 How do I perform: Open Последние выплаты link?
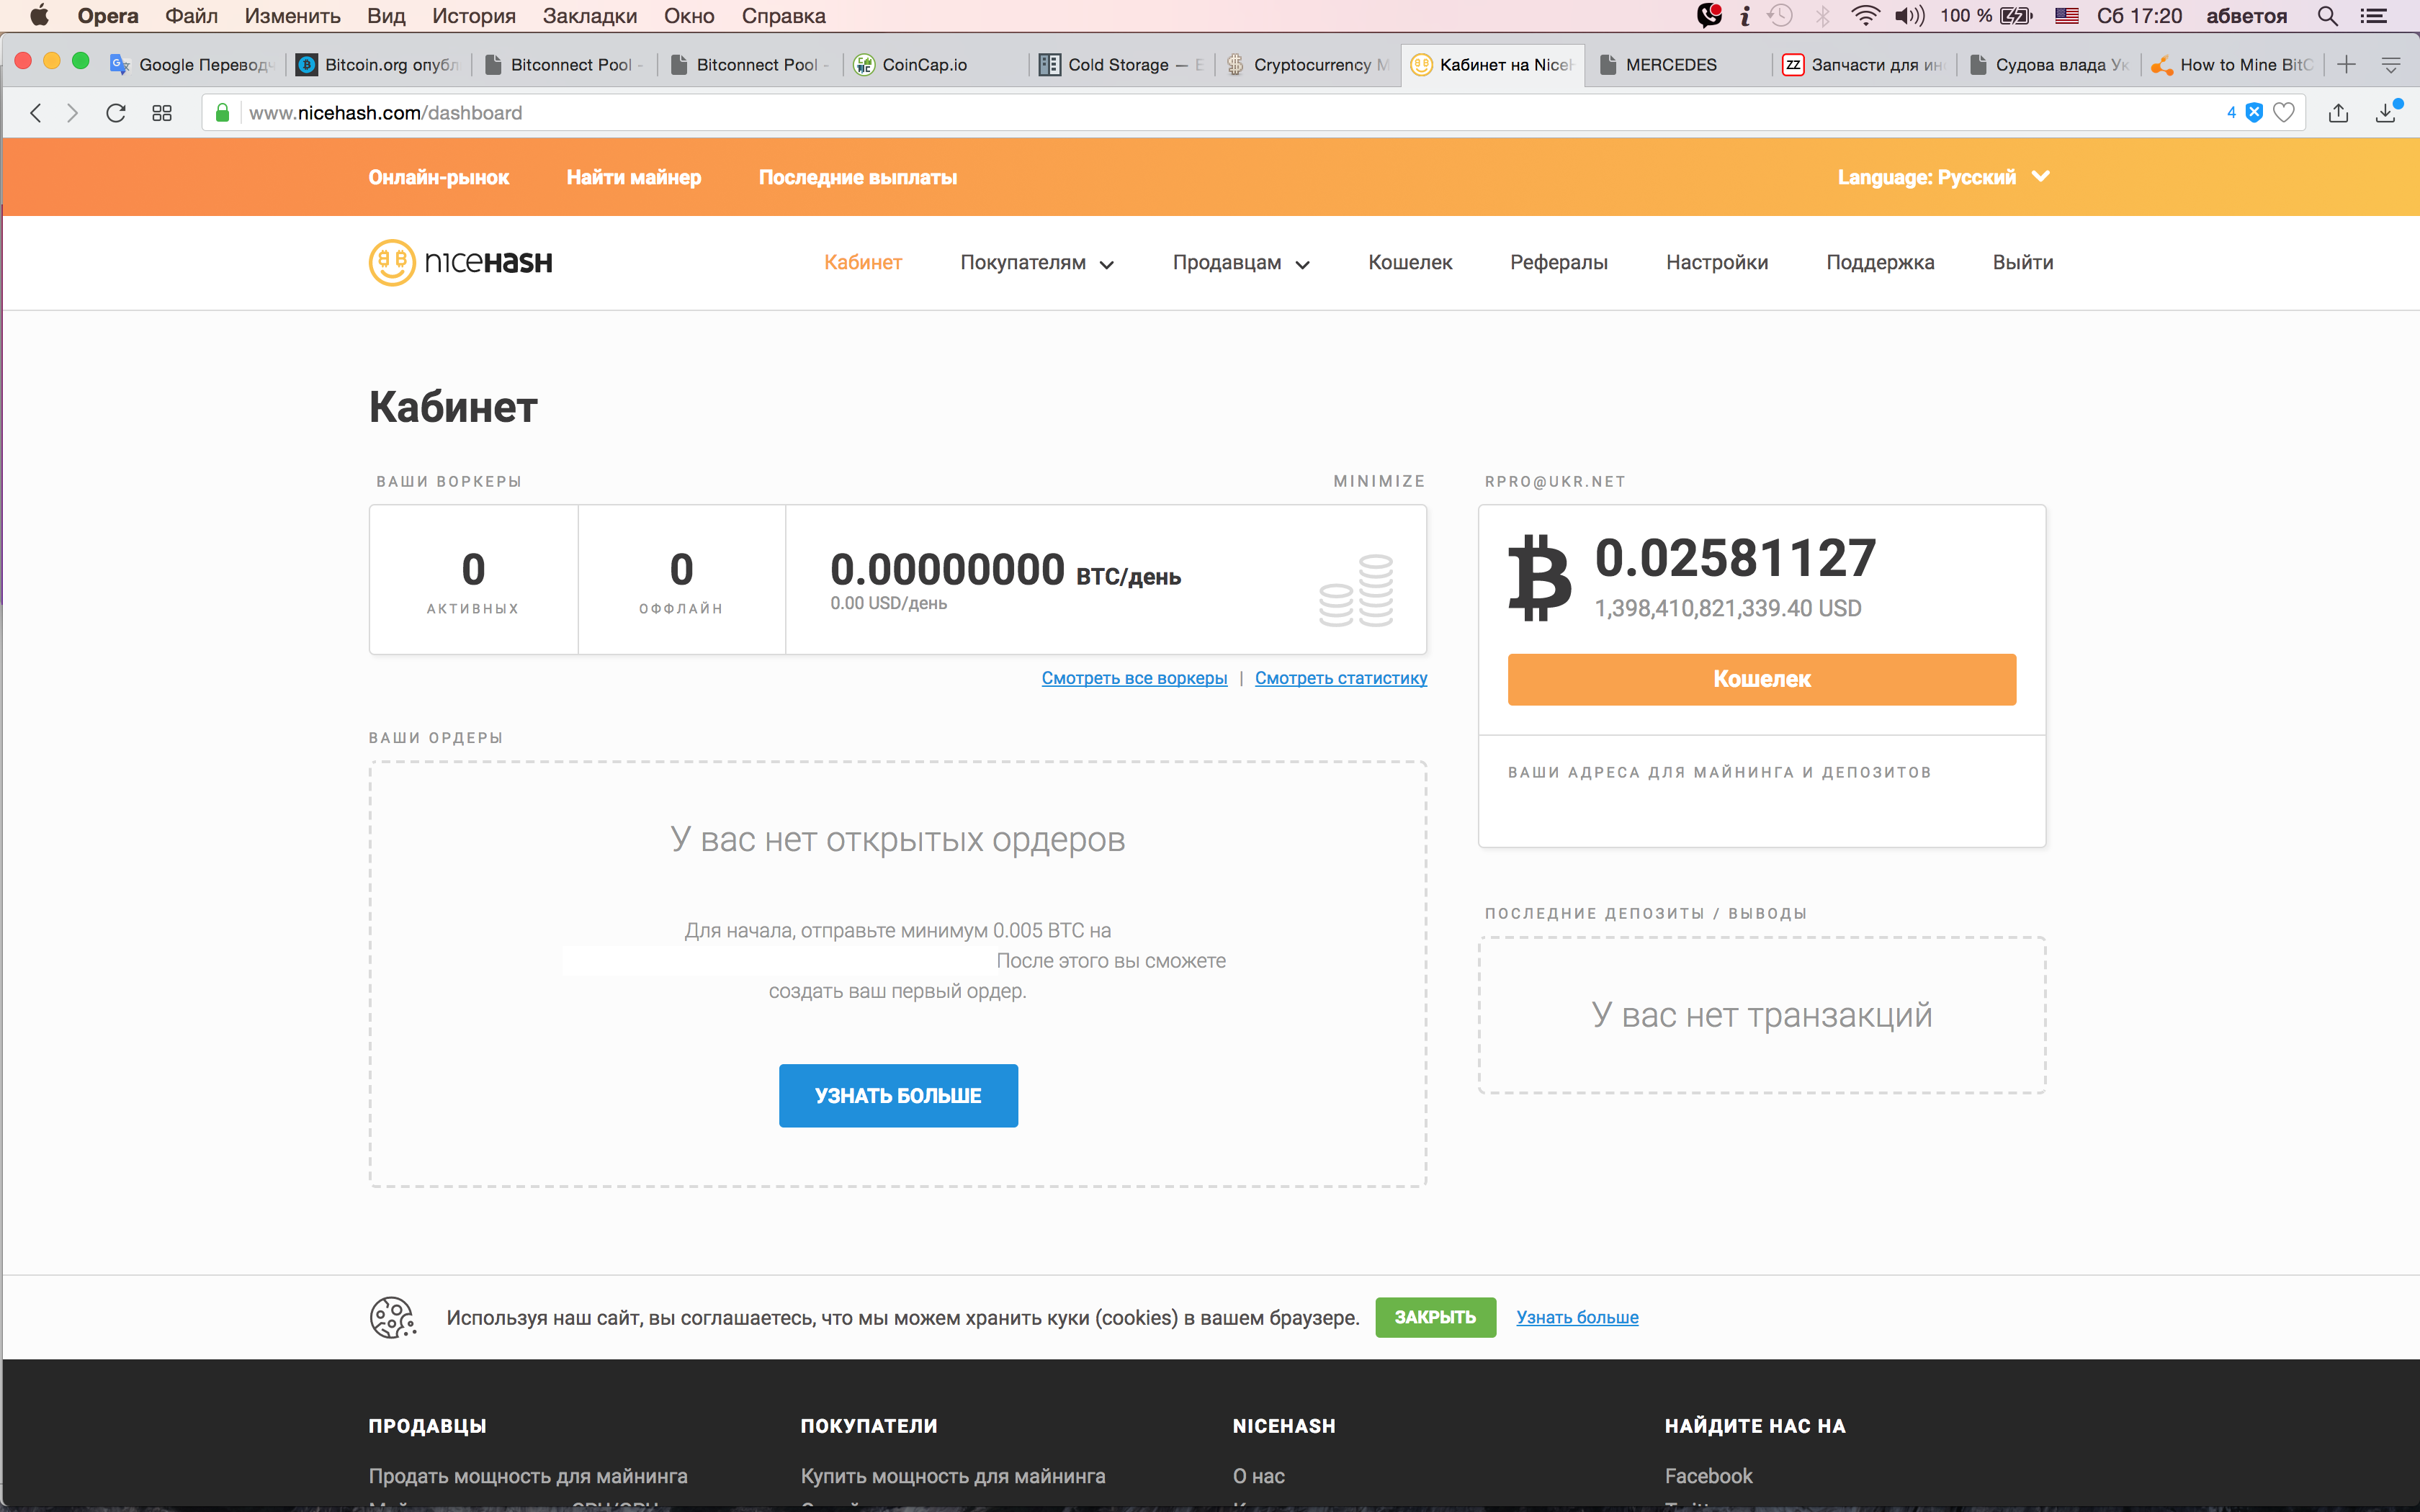[x=858, y=177]
